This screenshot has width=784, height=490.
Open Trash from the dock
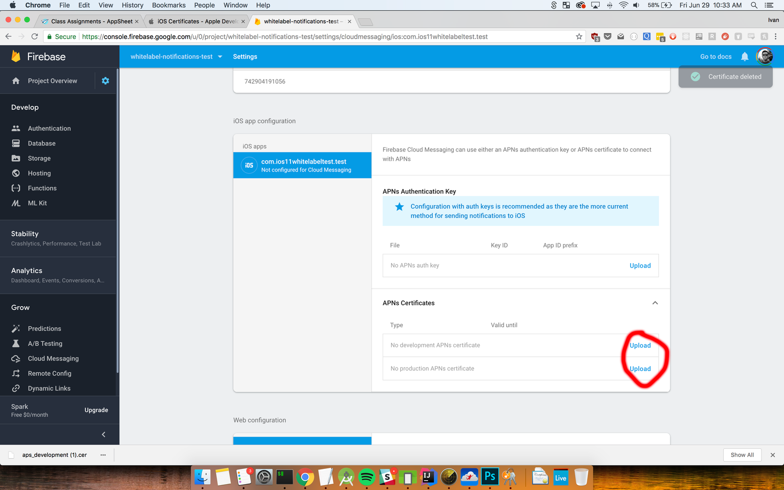[x=581, y=477]
